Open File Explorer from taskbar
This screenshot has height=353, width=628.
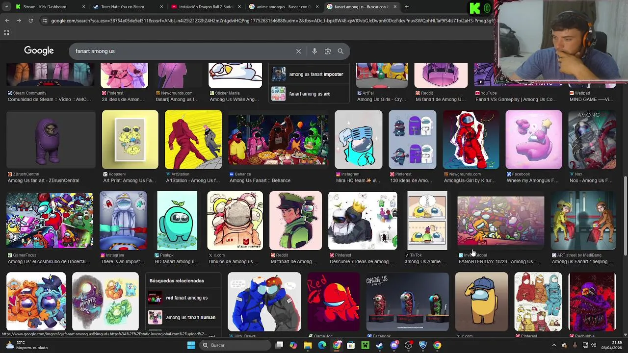[308, 345]
